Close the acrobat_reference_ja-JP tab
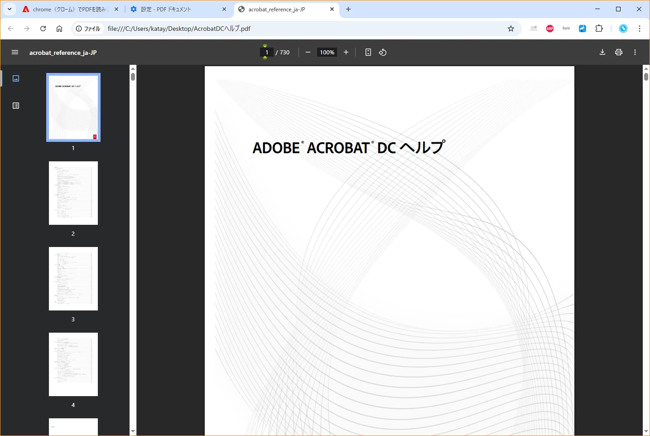 click(x=332, y=9)
